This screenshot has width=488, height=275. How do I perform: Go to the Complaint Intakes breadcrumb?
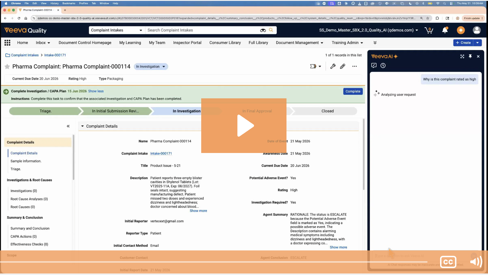tap(25, 55)
